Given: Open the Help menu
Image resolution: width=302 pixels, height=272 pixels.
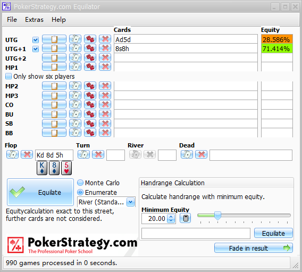Looking at the screenshot, I should pyautogui.click(x=58, y=20).
